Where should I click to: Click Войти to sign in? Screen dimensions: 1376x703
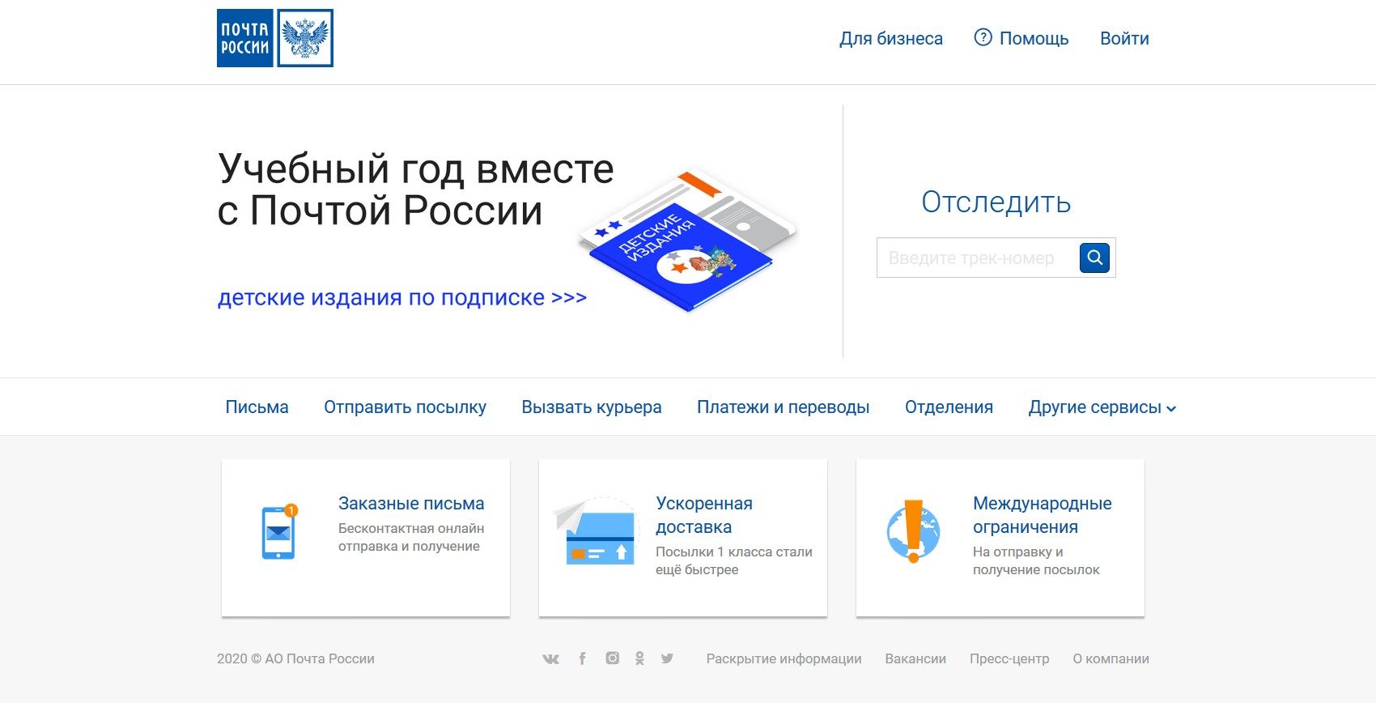pos(1124,39)
